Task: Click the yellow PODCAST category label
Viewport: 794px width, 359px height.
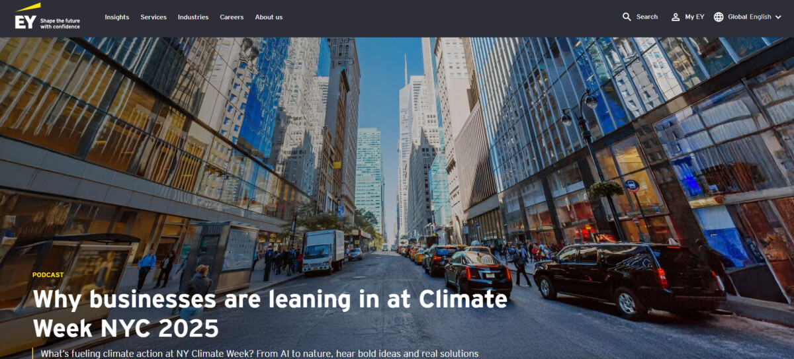Action: pos(48,275)
